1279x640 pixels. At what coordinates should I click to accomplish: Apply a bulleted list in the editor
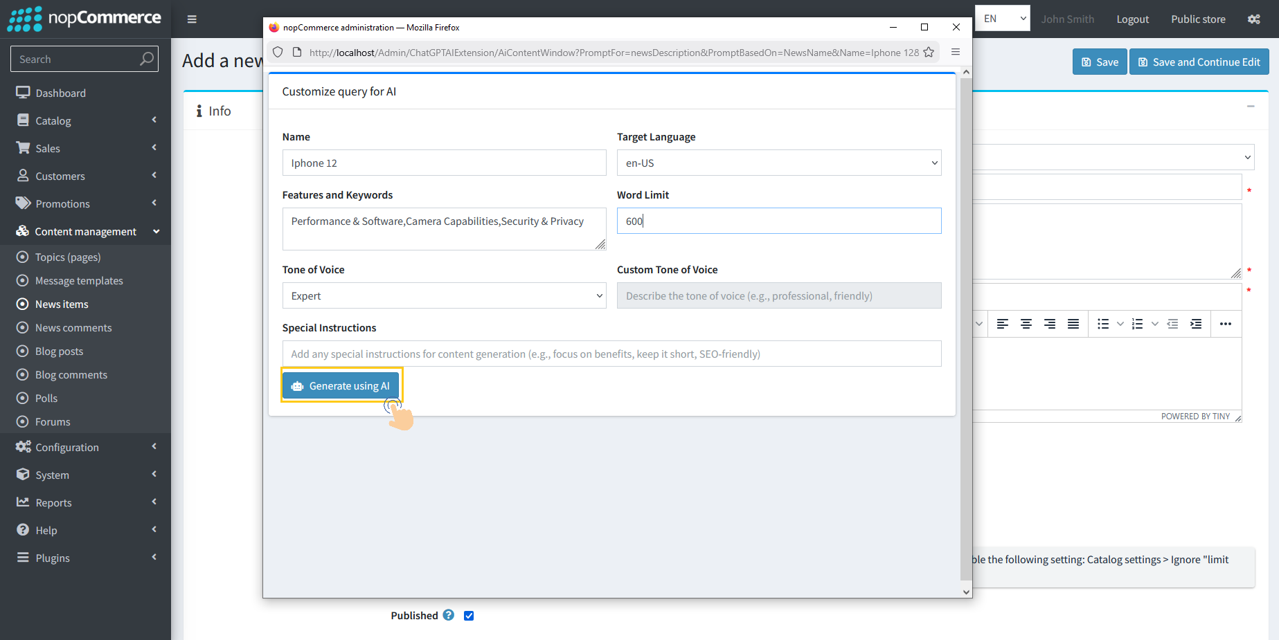click(1103, 323)
